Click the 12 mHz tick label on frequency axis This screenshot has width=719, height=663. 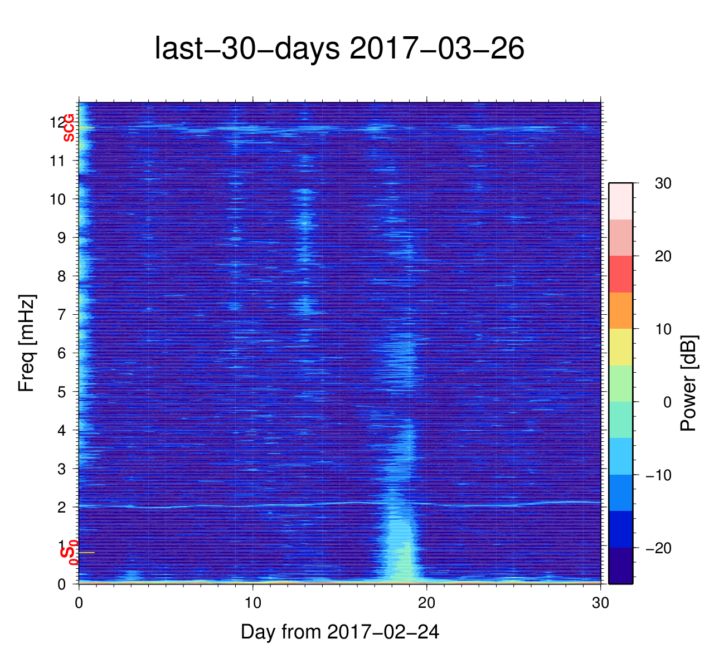point(58,122)
